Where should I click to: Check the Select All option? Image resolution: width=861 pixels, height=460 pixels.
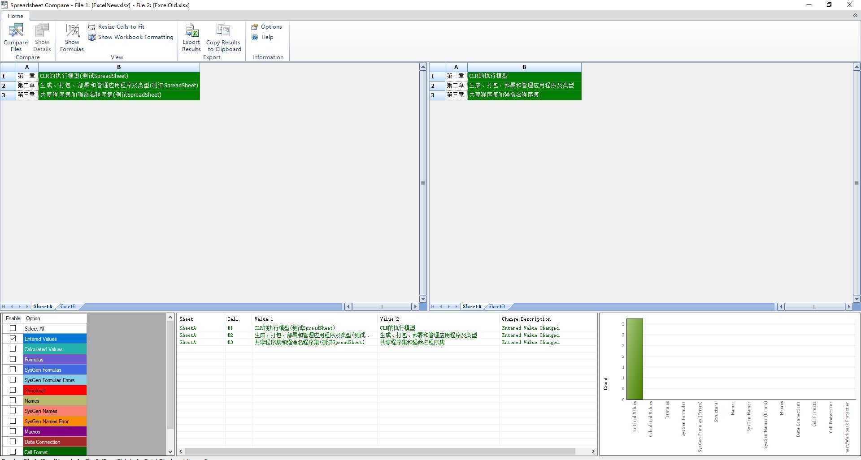click(x=13, y=328)
